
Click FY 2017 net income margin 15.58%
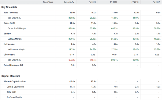tap(157, 49)
